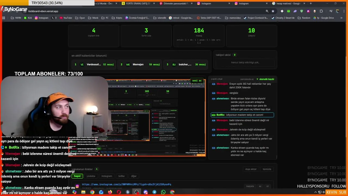Open the Kick bookmark

[28, 18]
